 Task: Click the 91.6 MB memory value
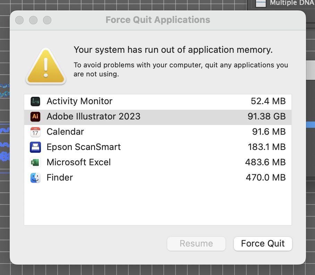click(x=269, y=132)
